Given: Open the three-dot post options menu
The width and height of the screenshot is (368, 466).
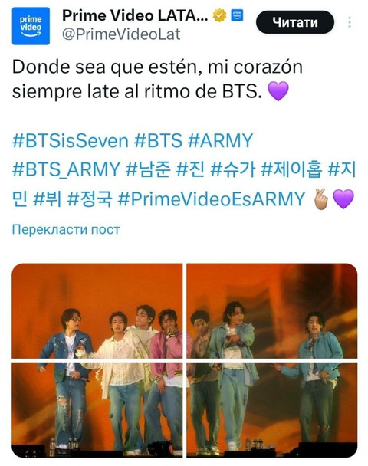Looking at the screenshot, I should pos(350,22).
